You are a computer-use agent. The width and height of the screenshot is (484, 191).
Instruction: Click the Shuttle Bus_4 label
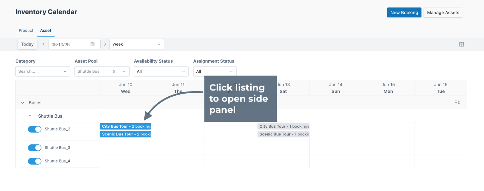[57, 161]
